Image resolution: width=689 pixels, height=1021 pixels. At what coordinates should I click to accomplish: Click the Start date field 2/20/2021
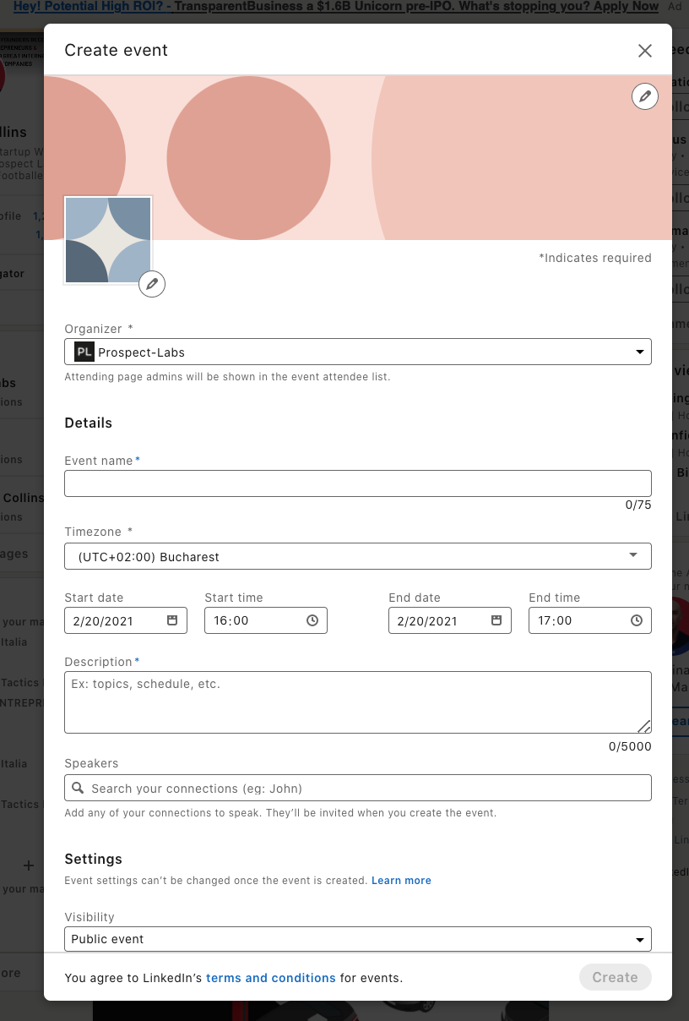[127, 620]
